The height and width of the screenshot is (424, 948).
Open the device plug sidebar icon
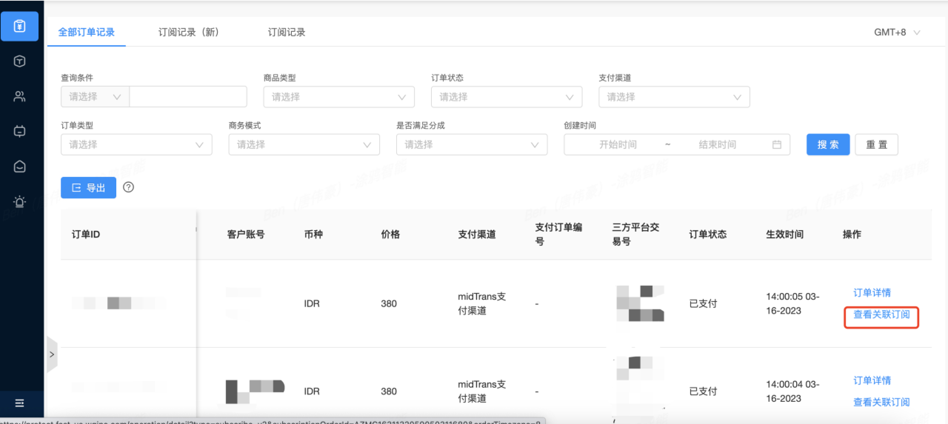(x=19, y=131)
